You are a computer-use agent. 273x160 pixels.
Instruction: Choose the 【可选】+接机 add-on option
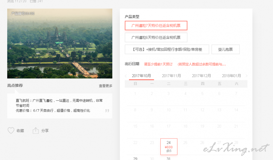[x=167, y=49]
